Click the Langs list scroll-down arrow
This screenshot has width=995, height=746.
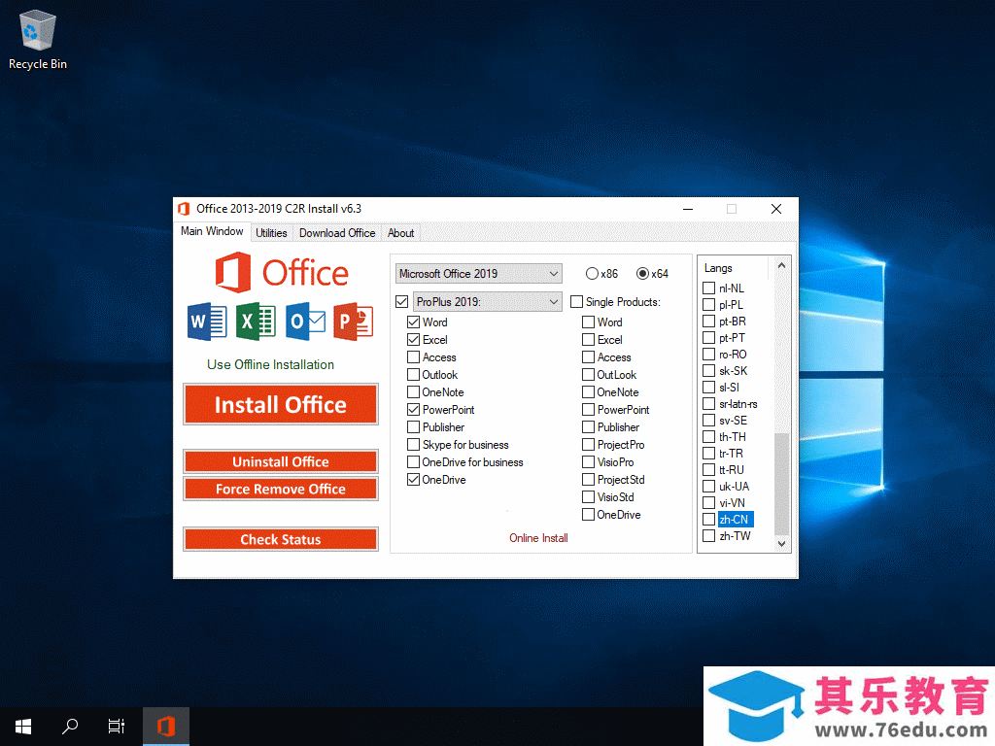(x=782, y=544)
